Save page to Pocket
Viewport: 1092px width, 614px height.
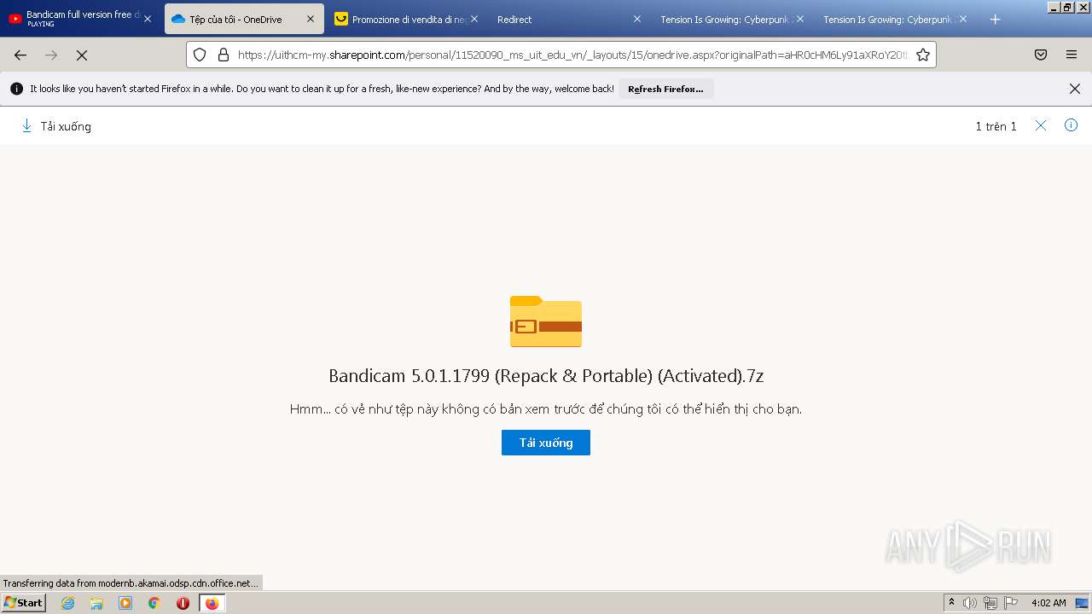click(1041, 55)
